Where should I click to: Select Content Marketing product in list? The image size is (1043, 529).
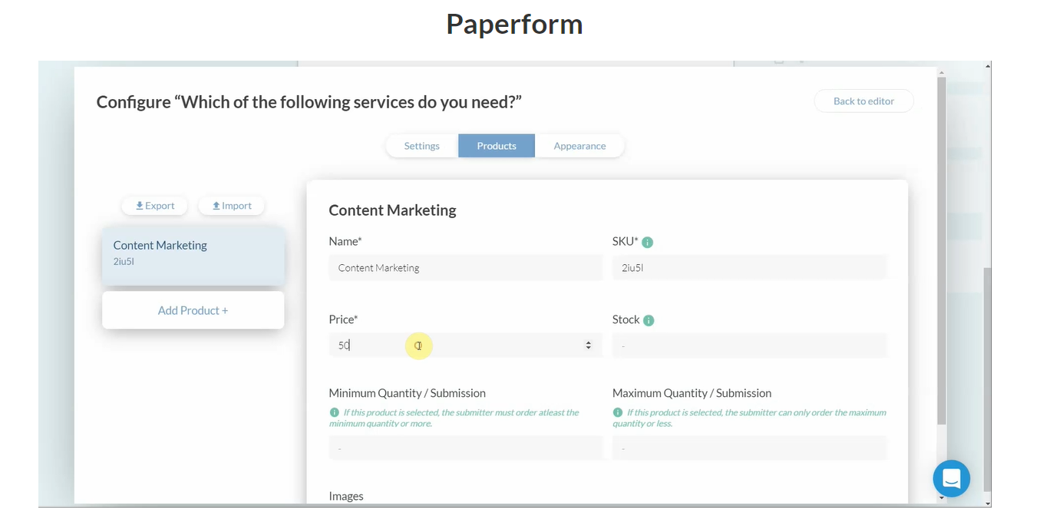click(193, 256)
